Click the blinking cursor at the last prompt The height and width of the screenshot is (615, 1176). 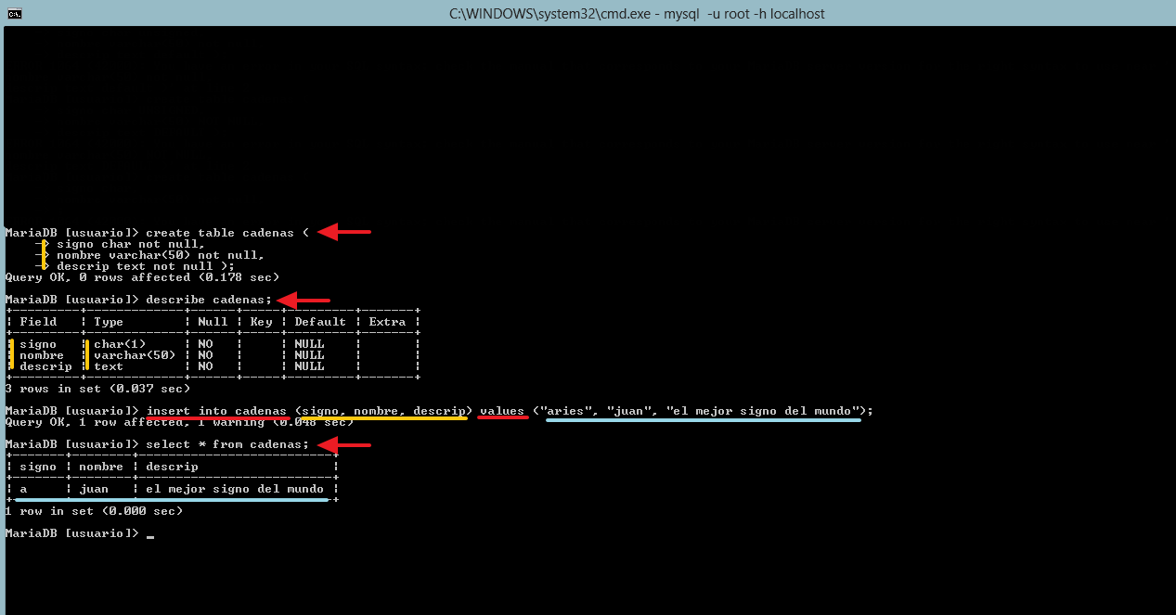click(150, 534)
